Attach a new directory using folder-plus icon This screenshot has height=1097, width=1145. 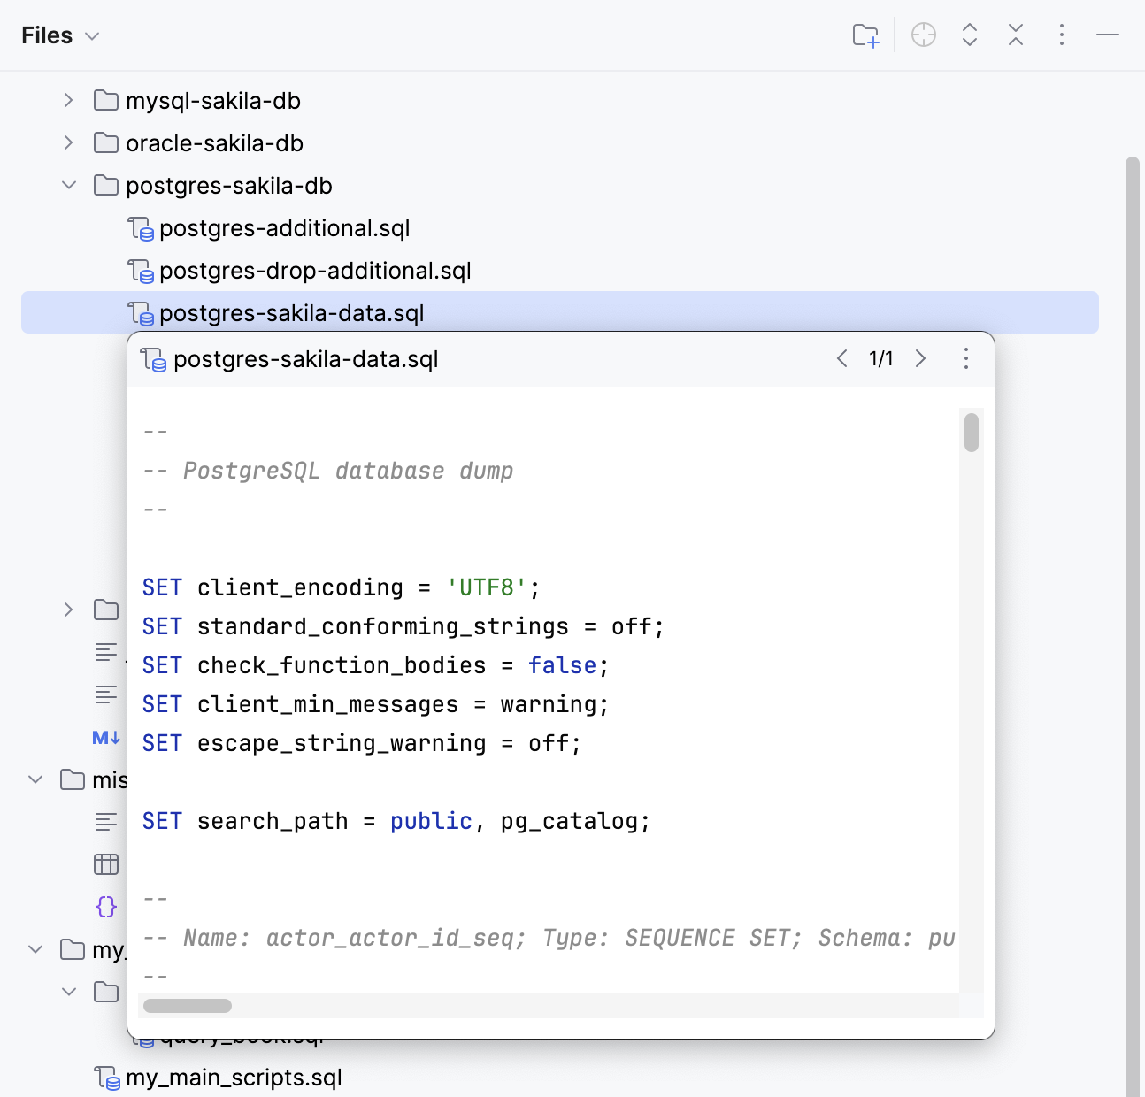tap(865, 35)
